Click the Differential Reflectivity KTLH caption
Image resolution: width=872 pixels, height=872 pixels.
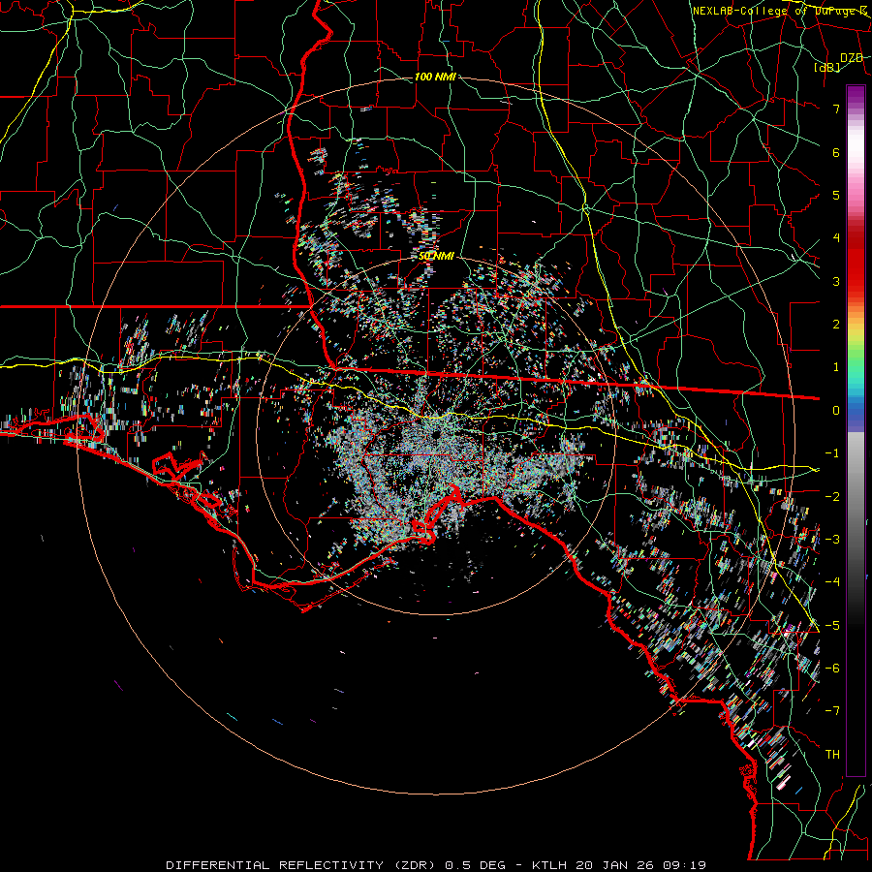(436, 865)
